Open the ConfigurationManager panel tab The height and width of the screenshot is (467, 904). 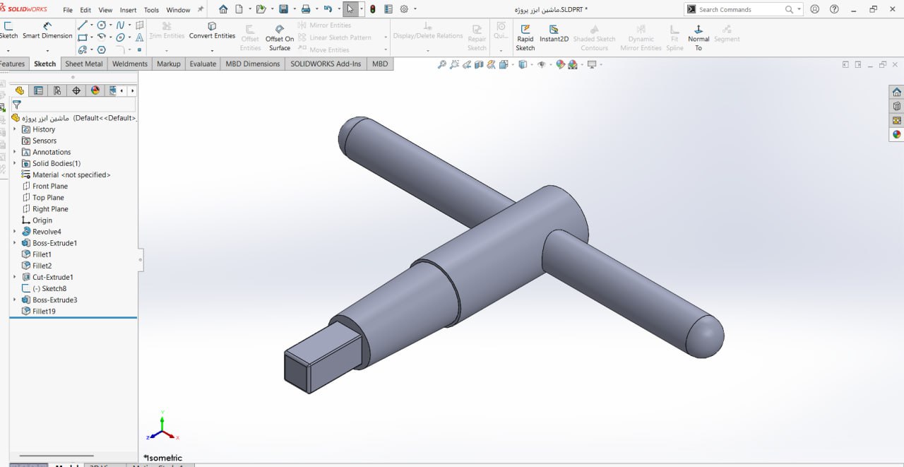pos(57,90)
